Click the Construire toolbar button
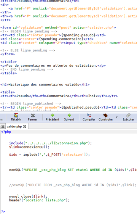The width and height of the screenshot is (137, 214). [x=105, y=117]
